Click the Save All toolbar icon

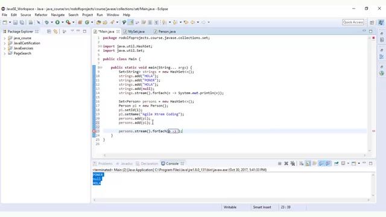[x=22, y=22]
